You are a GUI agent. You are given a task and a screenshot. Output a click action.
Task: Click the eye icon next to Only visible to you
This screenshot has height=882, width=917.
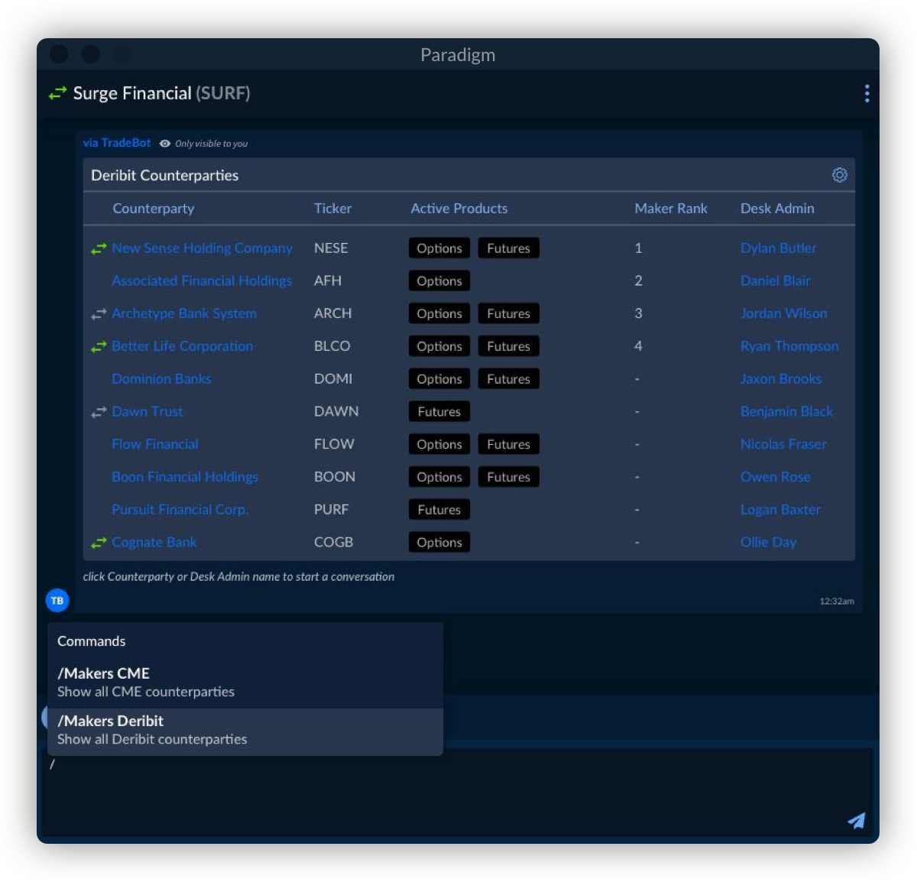pos(165,143)
